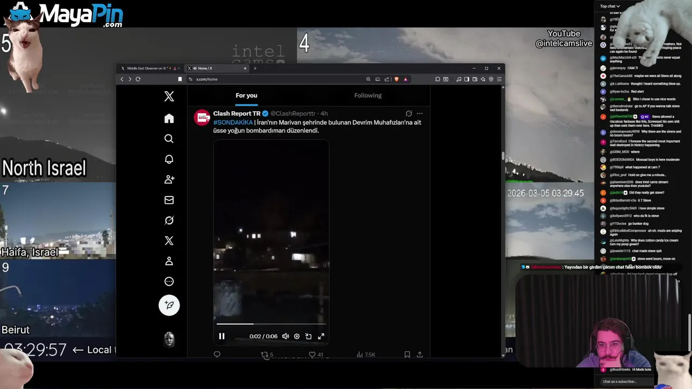Screen dimensions: 692x389
Task: Expand the Top chat dropdown
Action: pyautogui.click(x=610, y=6)
